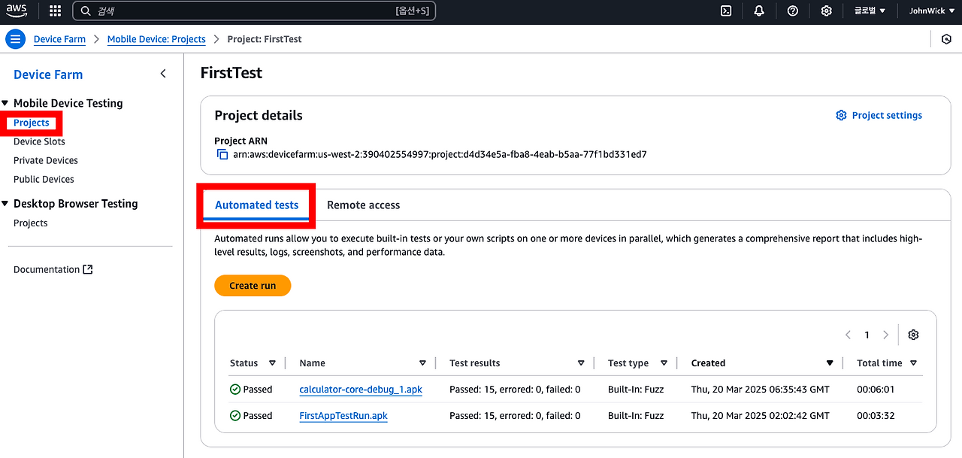This screenshot has height=458, width=962.
Task: Click created date Thu, 20 Mar 2025 02:02:42 GMT
Action: click(x=761, y=415)
